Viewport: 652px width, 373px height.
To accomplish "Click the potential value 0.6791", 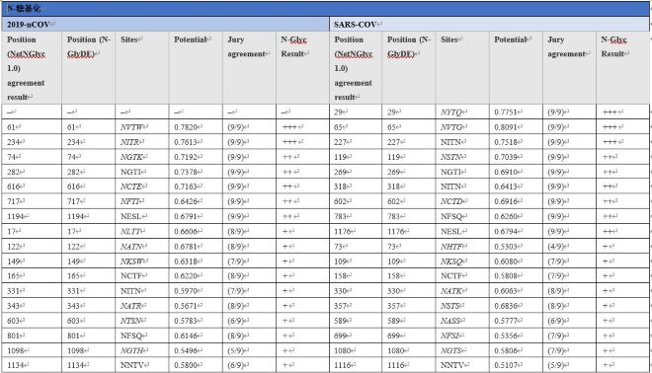I will point(186,216).
